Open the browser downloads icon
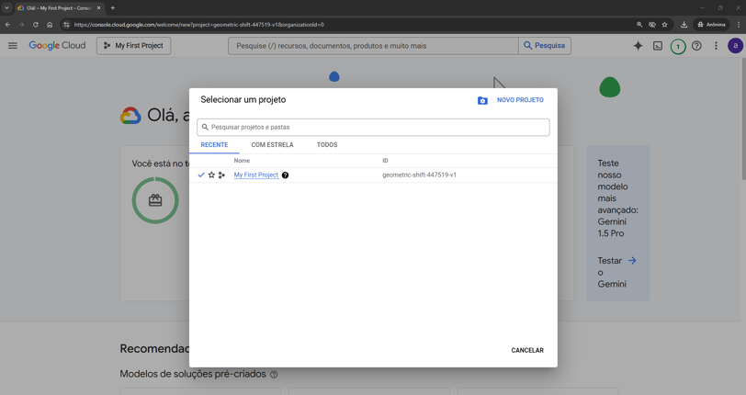The height and width of the screenshot is (395, 746). (684, 25)
